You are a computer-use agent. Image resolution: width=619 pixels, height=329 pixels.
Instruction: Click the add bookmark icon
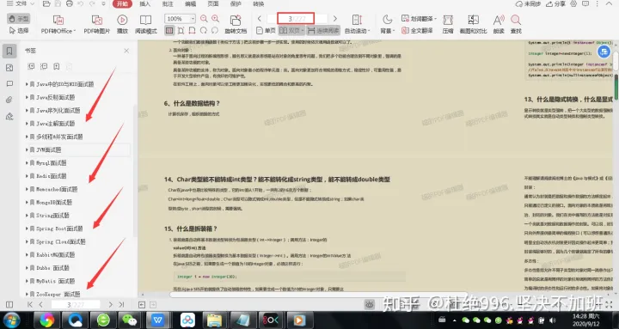tap(57, 66)
